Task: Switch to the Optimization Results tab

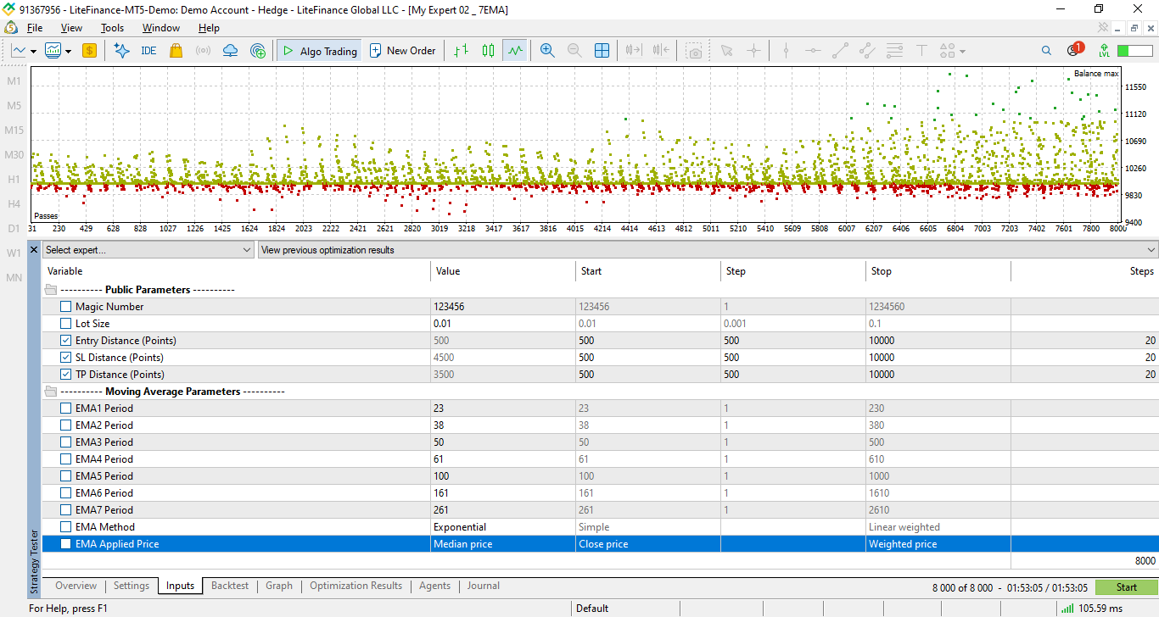Action: [356, 586]
